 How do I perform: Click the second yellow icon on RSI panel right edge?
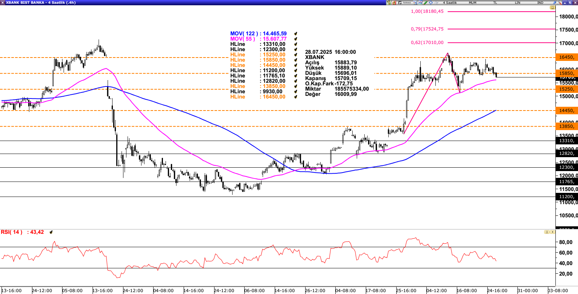tap(552, 232)
